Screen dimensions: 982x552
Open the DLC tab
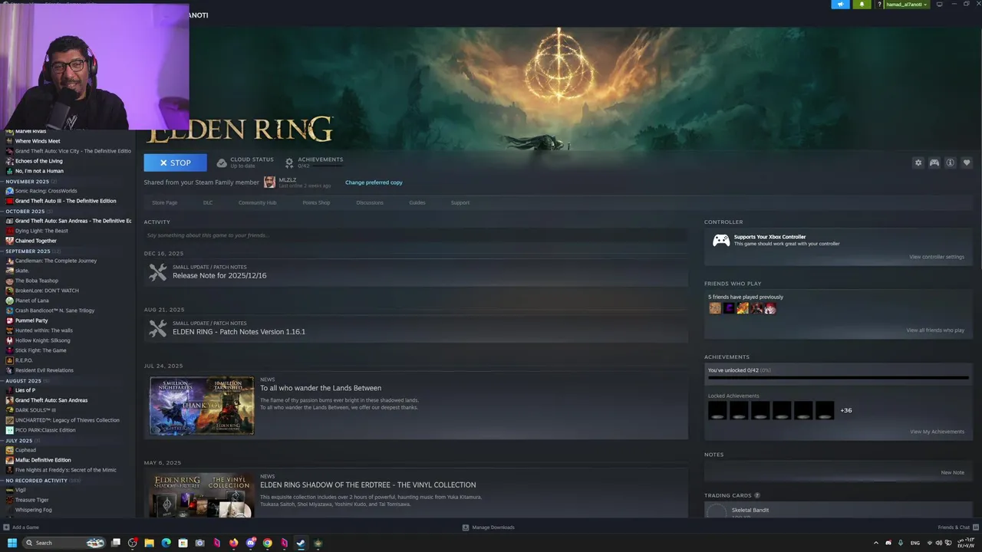click(x=208, y=202)
